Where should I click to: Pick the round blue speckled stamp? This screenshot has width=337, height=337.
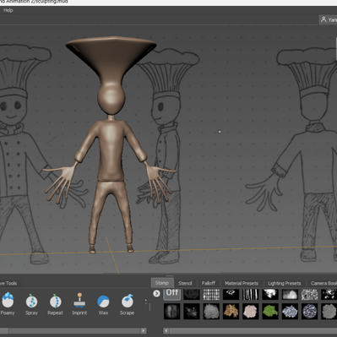[x=310, y=311]
